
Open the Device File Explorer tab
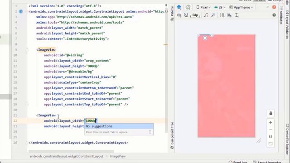[287, 139]
